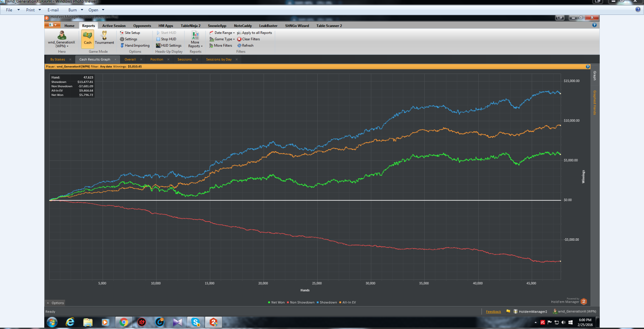Switch to the By Stakes report tab
The image size is (644, 329).
tap(58, 59)
